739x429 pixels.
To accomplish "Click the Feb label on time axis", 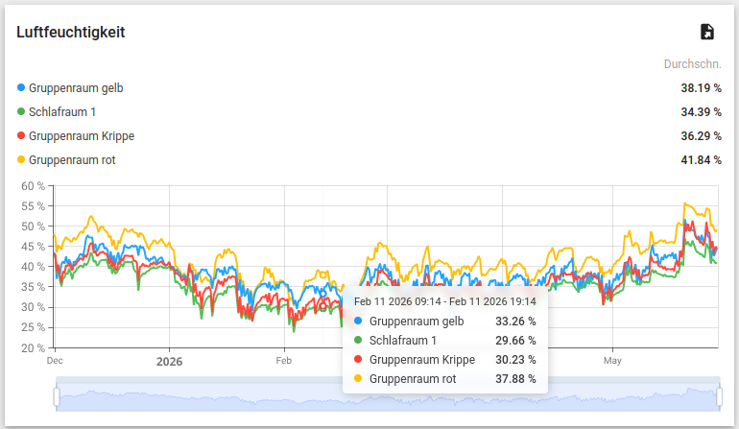I will tap(284, 361).
